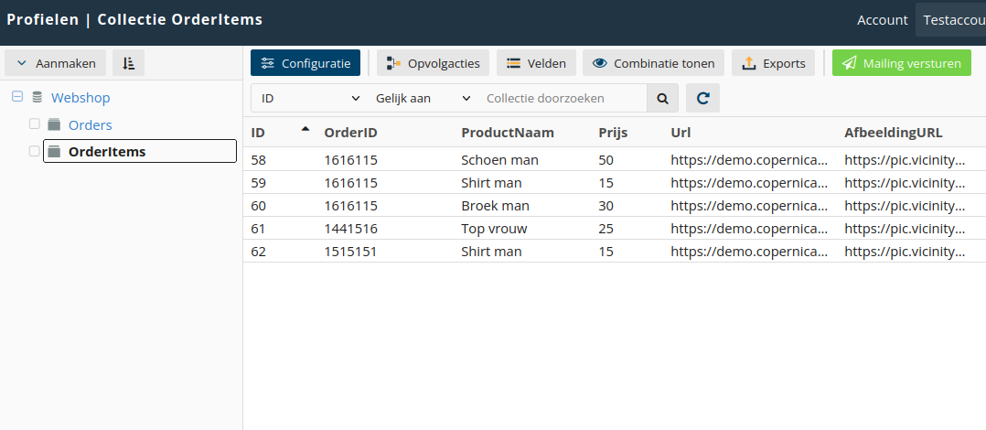986x430 pixels.
Task: Click the Collectie doorzoeken search field
Action: pos(563,98)
